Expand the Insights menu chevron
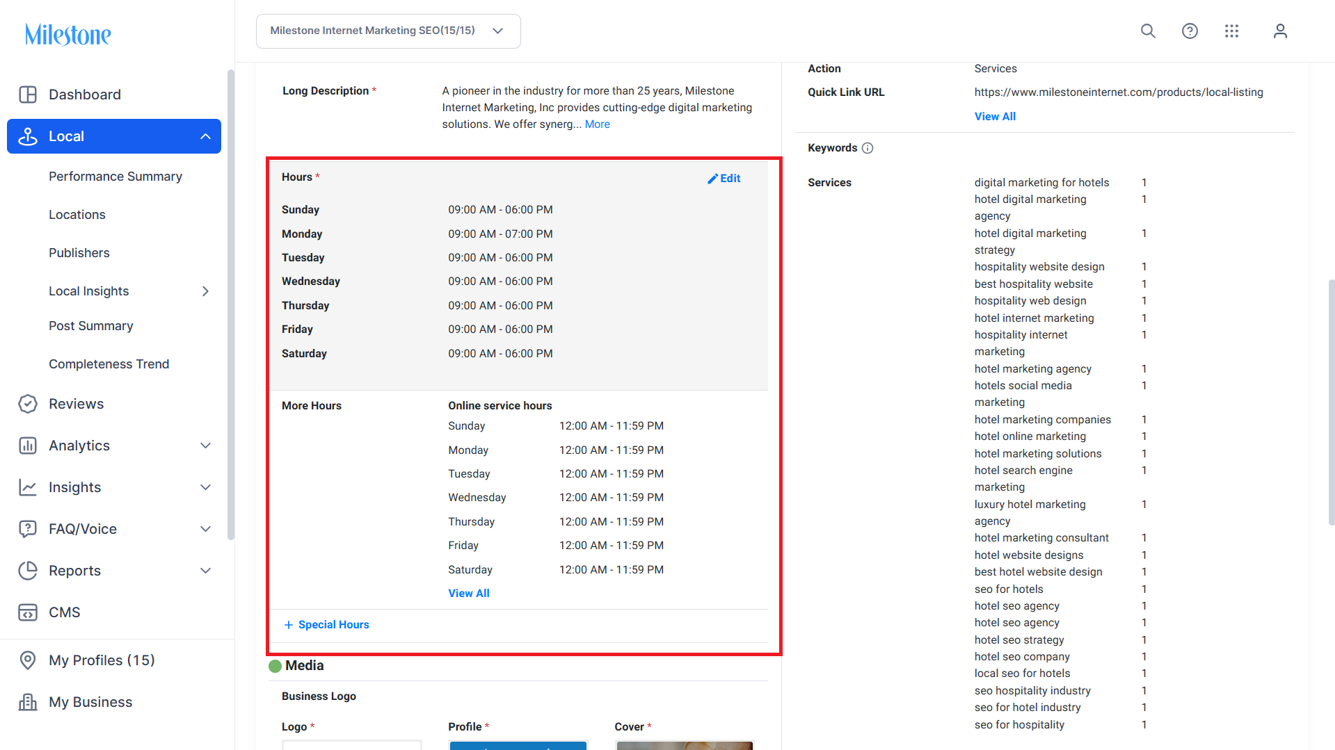This screenshot has width=1335, height=750. coord(205,487)
